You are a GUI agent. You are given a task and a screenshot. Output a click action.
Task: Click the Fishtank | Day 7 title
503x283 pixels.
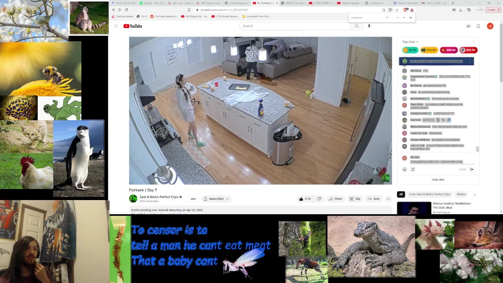click(143, 190)
